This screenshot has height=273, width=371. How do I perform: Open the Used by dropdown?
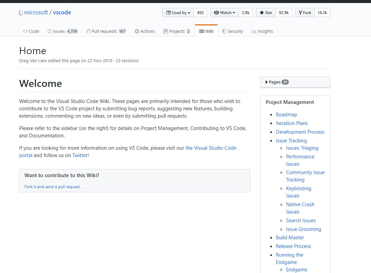[x=178, y=13]
